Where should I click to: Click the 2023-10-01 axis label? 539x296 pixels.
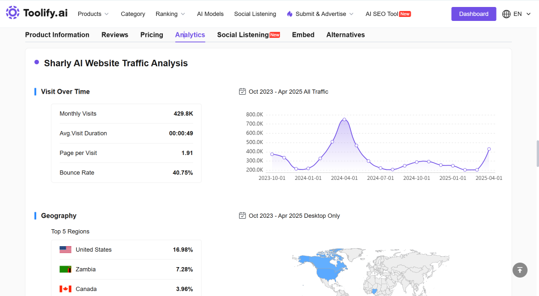click(272, 178)
